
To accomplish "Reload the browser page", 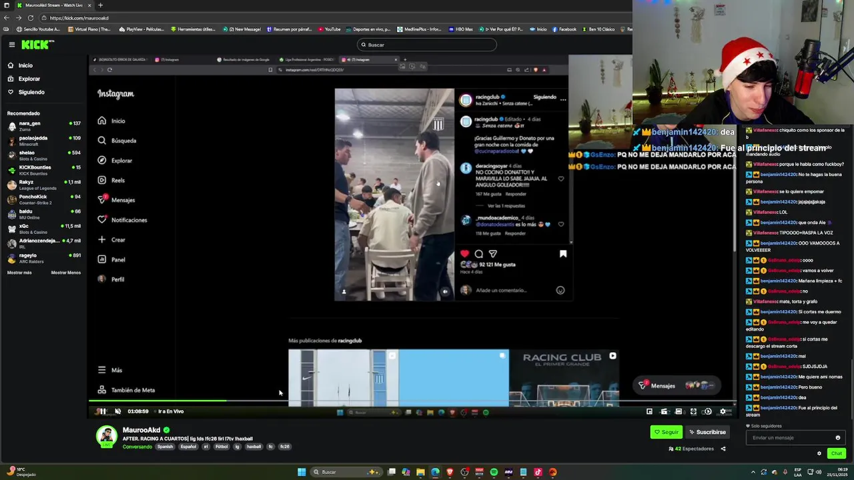I will point(31,18).
